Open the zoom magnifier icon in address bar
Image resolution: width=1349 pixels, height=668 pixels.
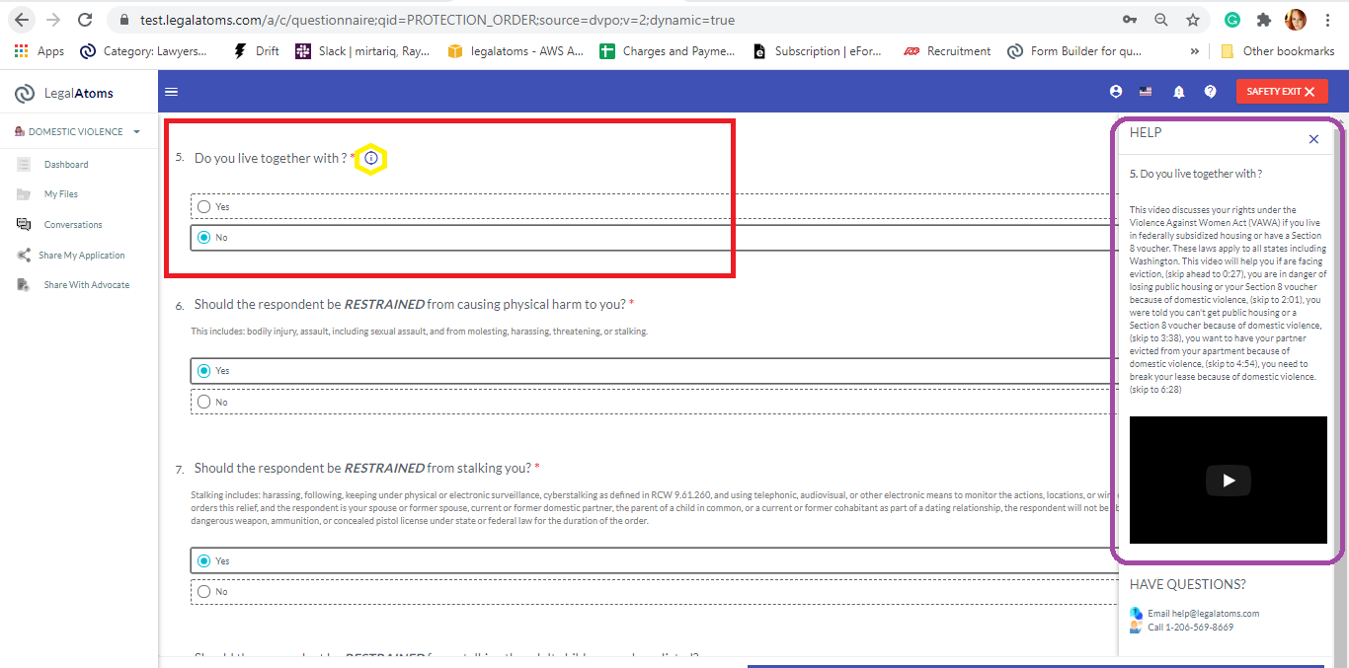pyautogui.click(x=1161, y=20)
